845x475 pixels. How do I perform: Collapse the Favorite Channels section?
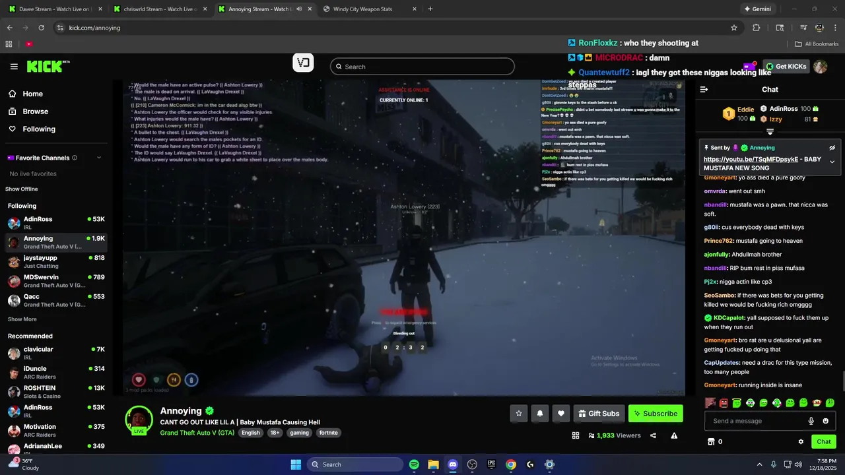point(99,158)
